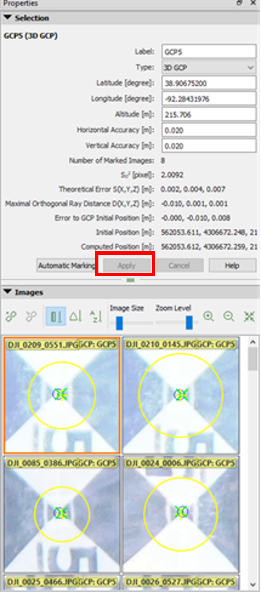The height and width of the screenshot is (593, 261).
Task: Click the Apply button
Action: pos(126,266)
